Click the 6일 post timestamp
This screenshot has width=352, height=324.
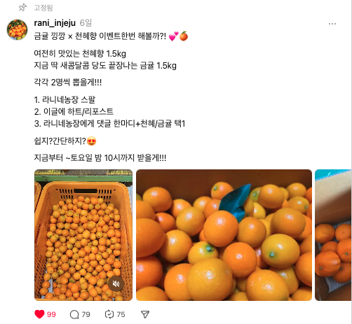pyautogui.click(x=86, y=23)
